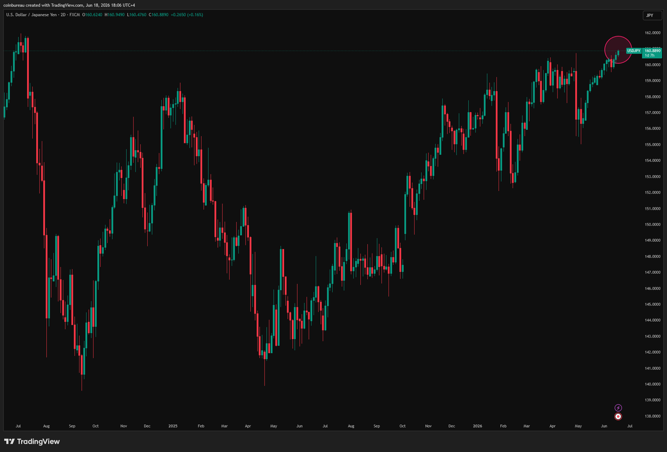Click the Japan flag economic event icon
This screenshot has width=667, height=452.
(x=618, y=416)
